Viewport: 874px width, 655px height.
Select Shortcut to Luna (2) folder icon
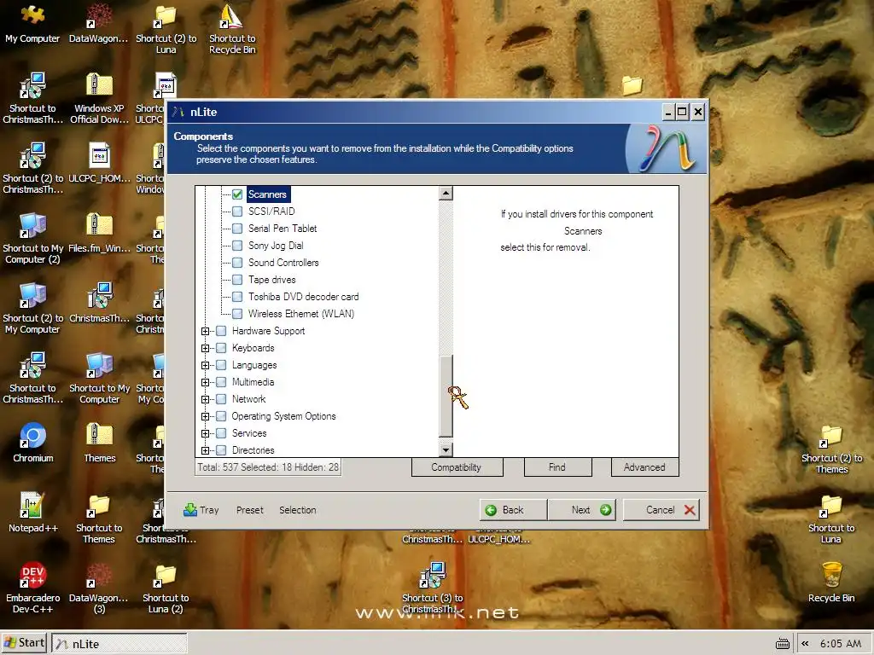(x=166, y=588)
